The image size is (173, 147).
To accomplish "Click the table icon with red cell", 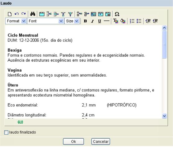I will [x=108, y=14].
